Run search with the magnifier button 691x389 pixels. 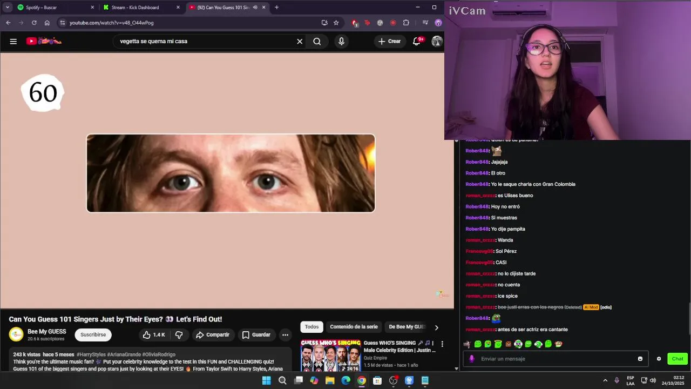click(x=317, y=41)
